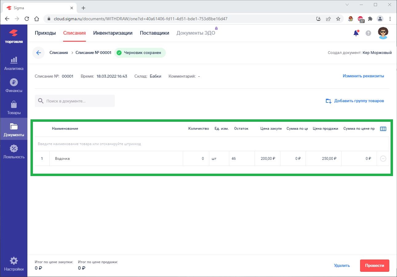Image resolution: width=397 pixels, height=277 pixels.
Task: Open help question mark icon
Action: [368, 33]
